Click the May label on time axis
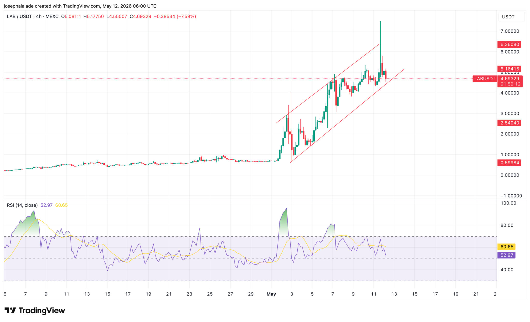 (271, 294)
